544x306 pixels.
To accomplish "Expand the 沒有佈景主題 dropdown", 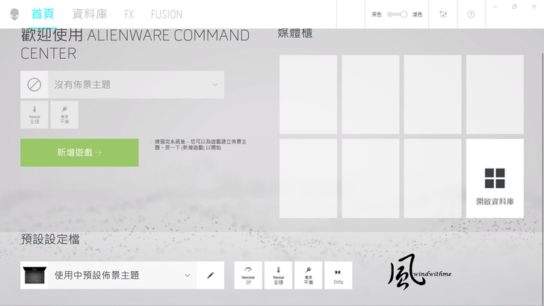I will [x=122, y=84].
